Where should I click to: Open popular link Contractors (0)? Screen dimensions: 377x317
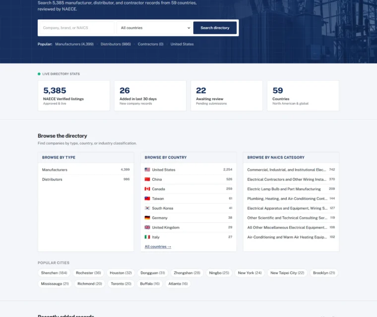pos(150,44)
